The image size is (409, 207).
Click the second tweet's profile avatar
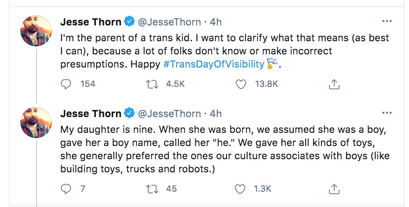pyautogui.click(x=37, y=122)
